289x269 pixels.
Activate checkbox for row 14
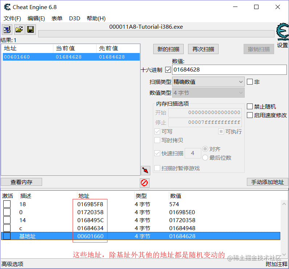point(7,220)
